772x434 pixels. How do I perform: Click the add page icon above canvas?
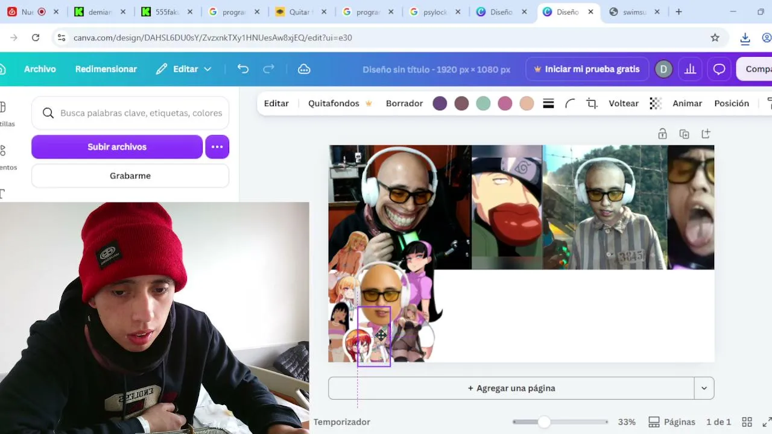tap(706, 134)
